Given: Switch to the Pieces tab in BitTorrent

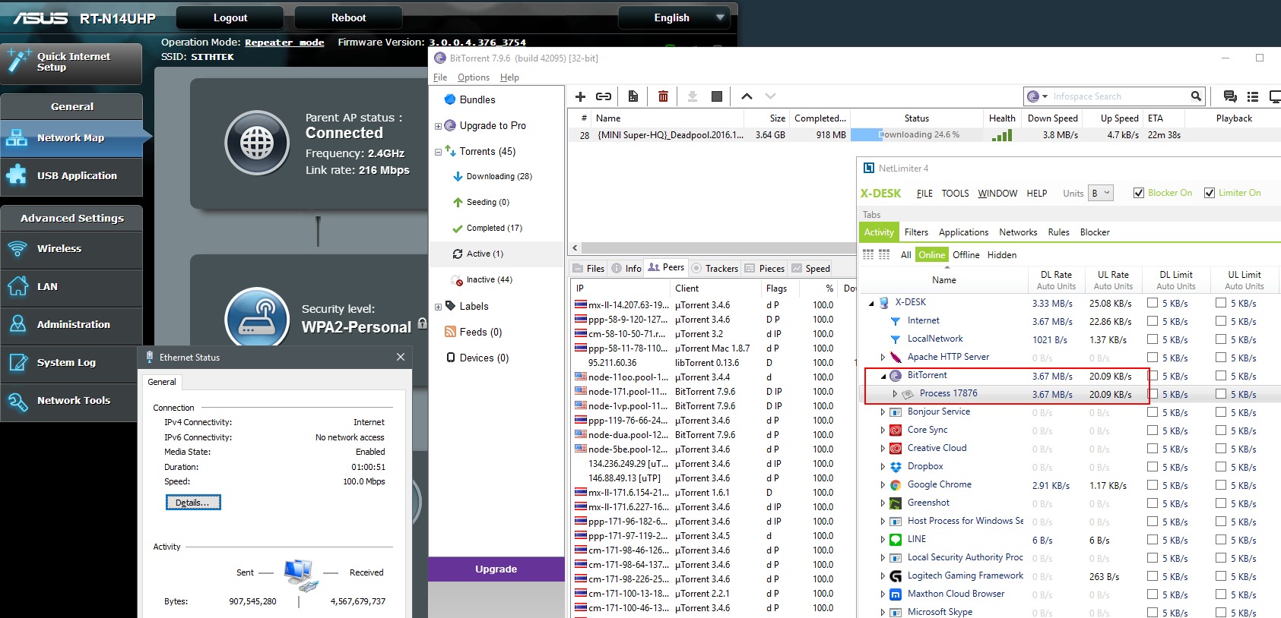Looking at the screenshot, I should (x=765, y=268).
